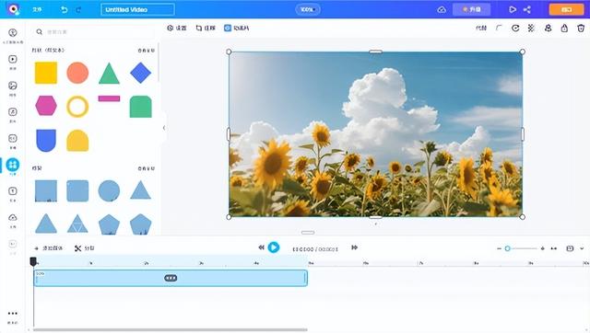Click the cloud save icon in header
Image resolution: width=590 pixels, height=333 pixels.
[442, 9]
